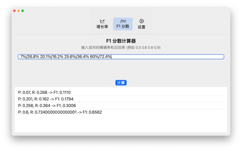242x151 pixels.
Task: Click the F1 分数计算器 heading
Action: (121, 41)
